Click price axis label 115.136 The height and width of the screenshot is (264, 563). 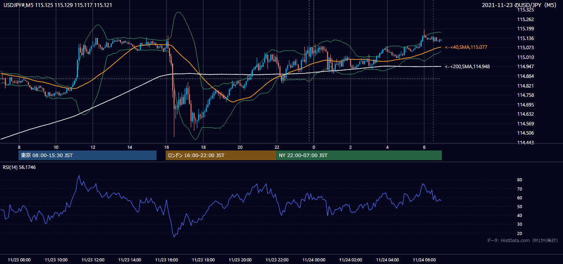click(x=526, y=38)
